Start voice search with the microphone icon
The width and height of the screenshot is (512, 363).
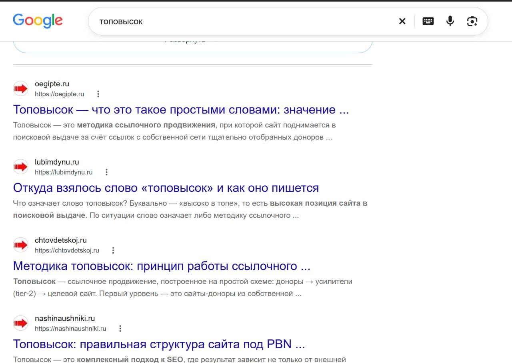[x=450, y=21]
